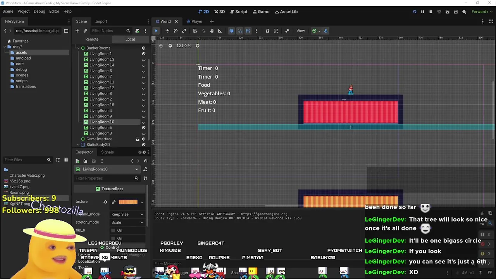496x279 pixels.
Task: Pause the running project
Action: 422,12
